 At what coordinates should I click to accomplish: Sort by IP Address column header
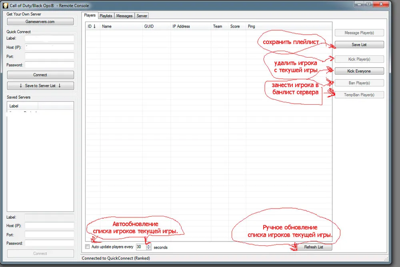click(x=191, y=26)
